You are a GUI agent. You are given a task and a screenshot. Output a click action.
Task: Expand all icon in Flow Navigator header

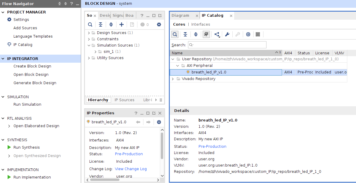pyautogui.click(x=66, y=4)
